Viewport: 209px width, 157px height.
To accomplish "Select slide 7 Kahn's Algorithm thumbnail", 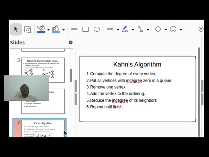I will 43,129.
